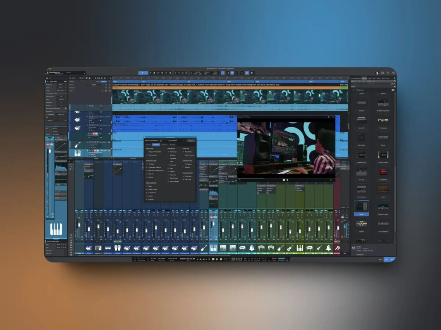Screen dimensions: 441x330
Task: Select the Pro EQ effect thumbnail
Action: click(x=362, y=171)
